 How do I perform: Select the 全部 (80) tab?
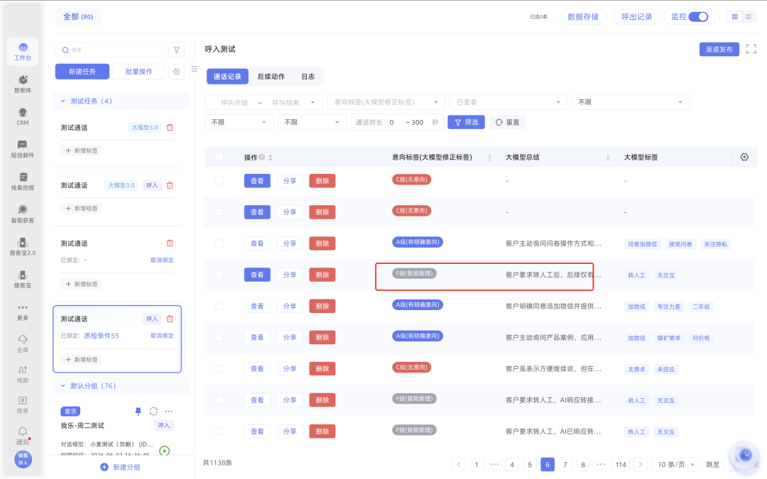pyautogui.click(x=78, y=16)
